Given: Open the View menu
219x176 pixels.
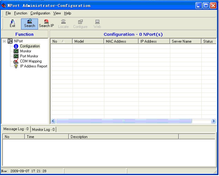Looking at the screenshot, I should [x=57, y=13].
